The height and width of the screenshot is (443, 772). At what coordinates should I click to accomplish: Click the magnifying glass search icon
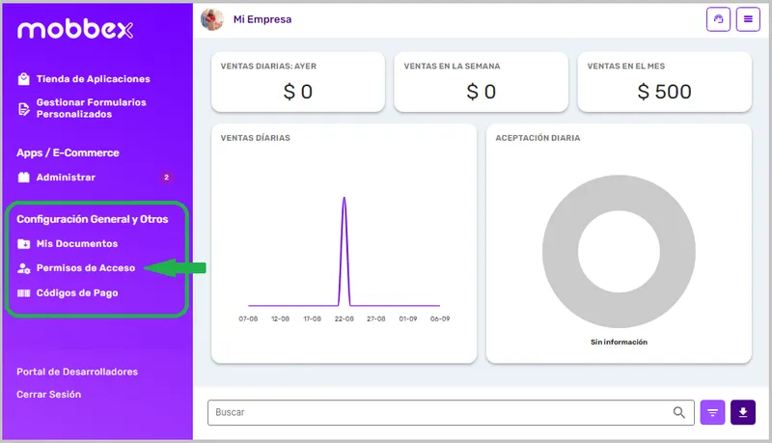coord(679,412)
